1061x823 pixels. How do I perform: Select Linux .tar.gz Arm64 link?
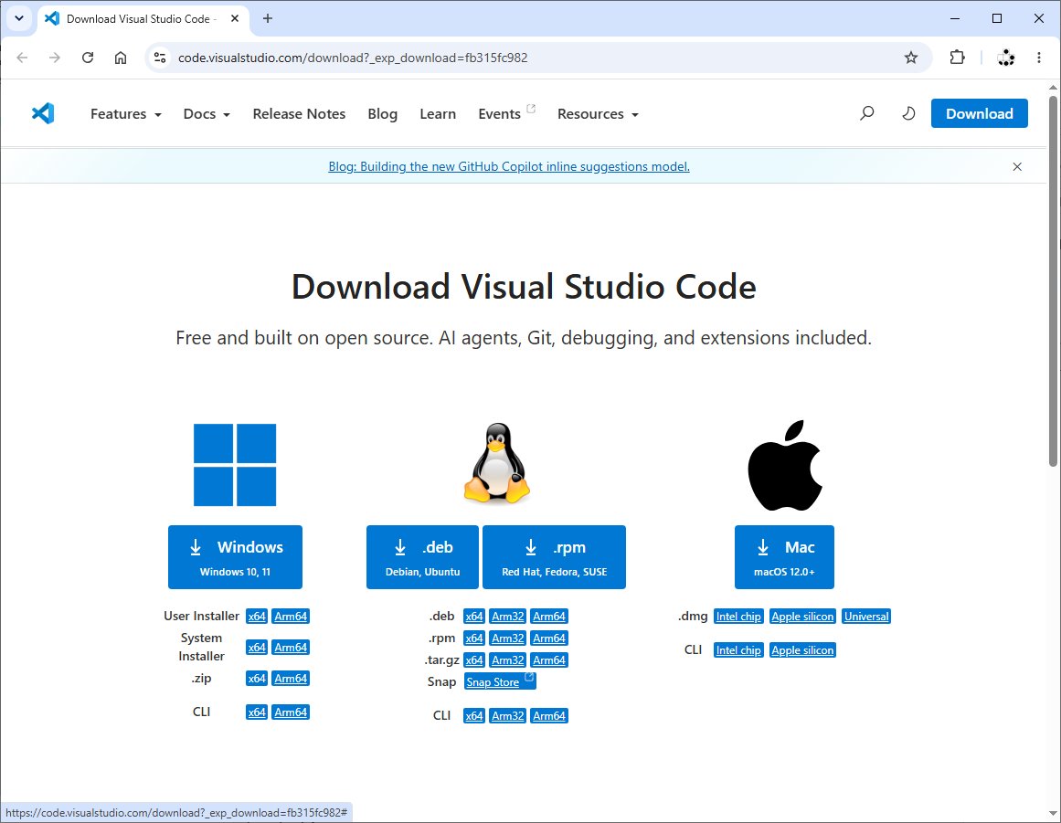[x=548, y=660]
